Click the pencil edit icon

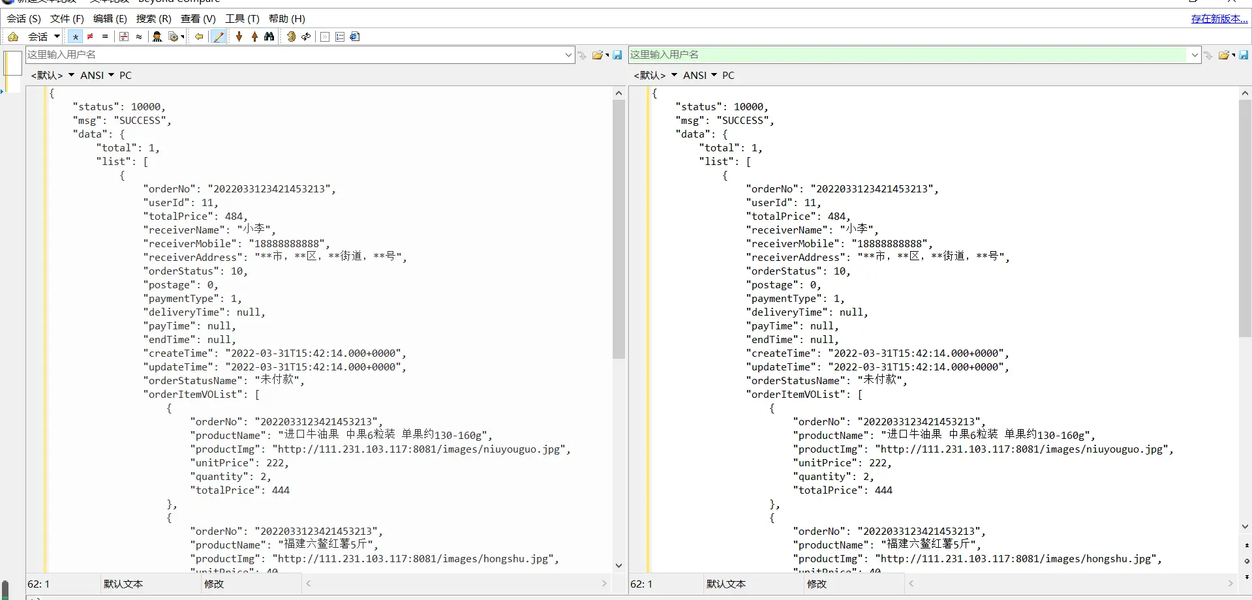[x=219, y=37]
